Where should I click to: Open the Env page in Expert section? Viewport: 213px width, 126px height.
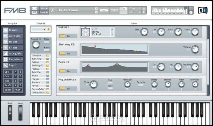8,76
